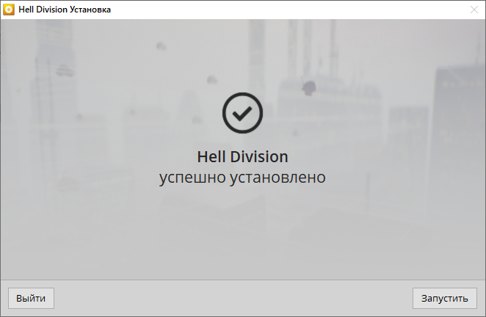
Task: Launch the game with Запустить
Action: [x=444, y=298]
